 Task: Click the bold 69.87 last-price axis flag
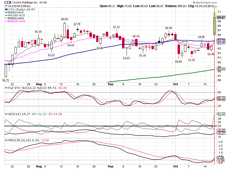pos(221,17)
